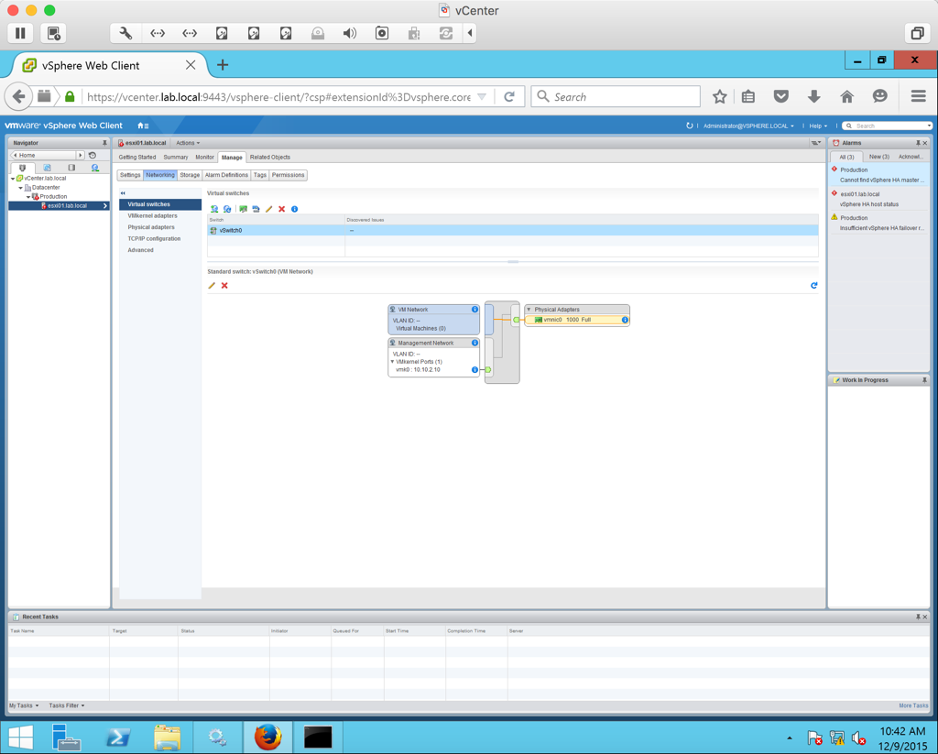Click the pencil edit icon under Standard switch vSwitch0
Screen dimensions: 938x754
click(x=212, y=286)
